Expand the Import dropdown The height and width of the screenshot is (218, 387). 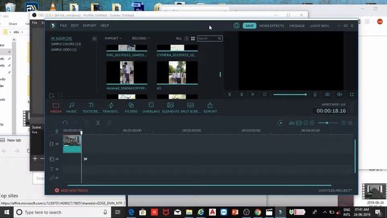113,38
